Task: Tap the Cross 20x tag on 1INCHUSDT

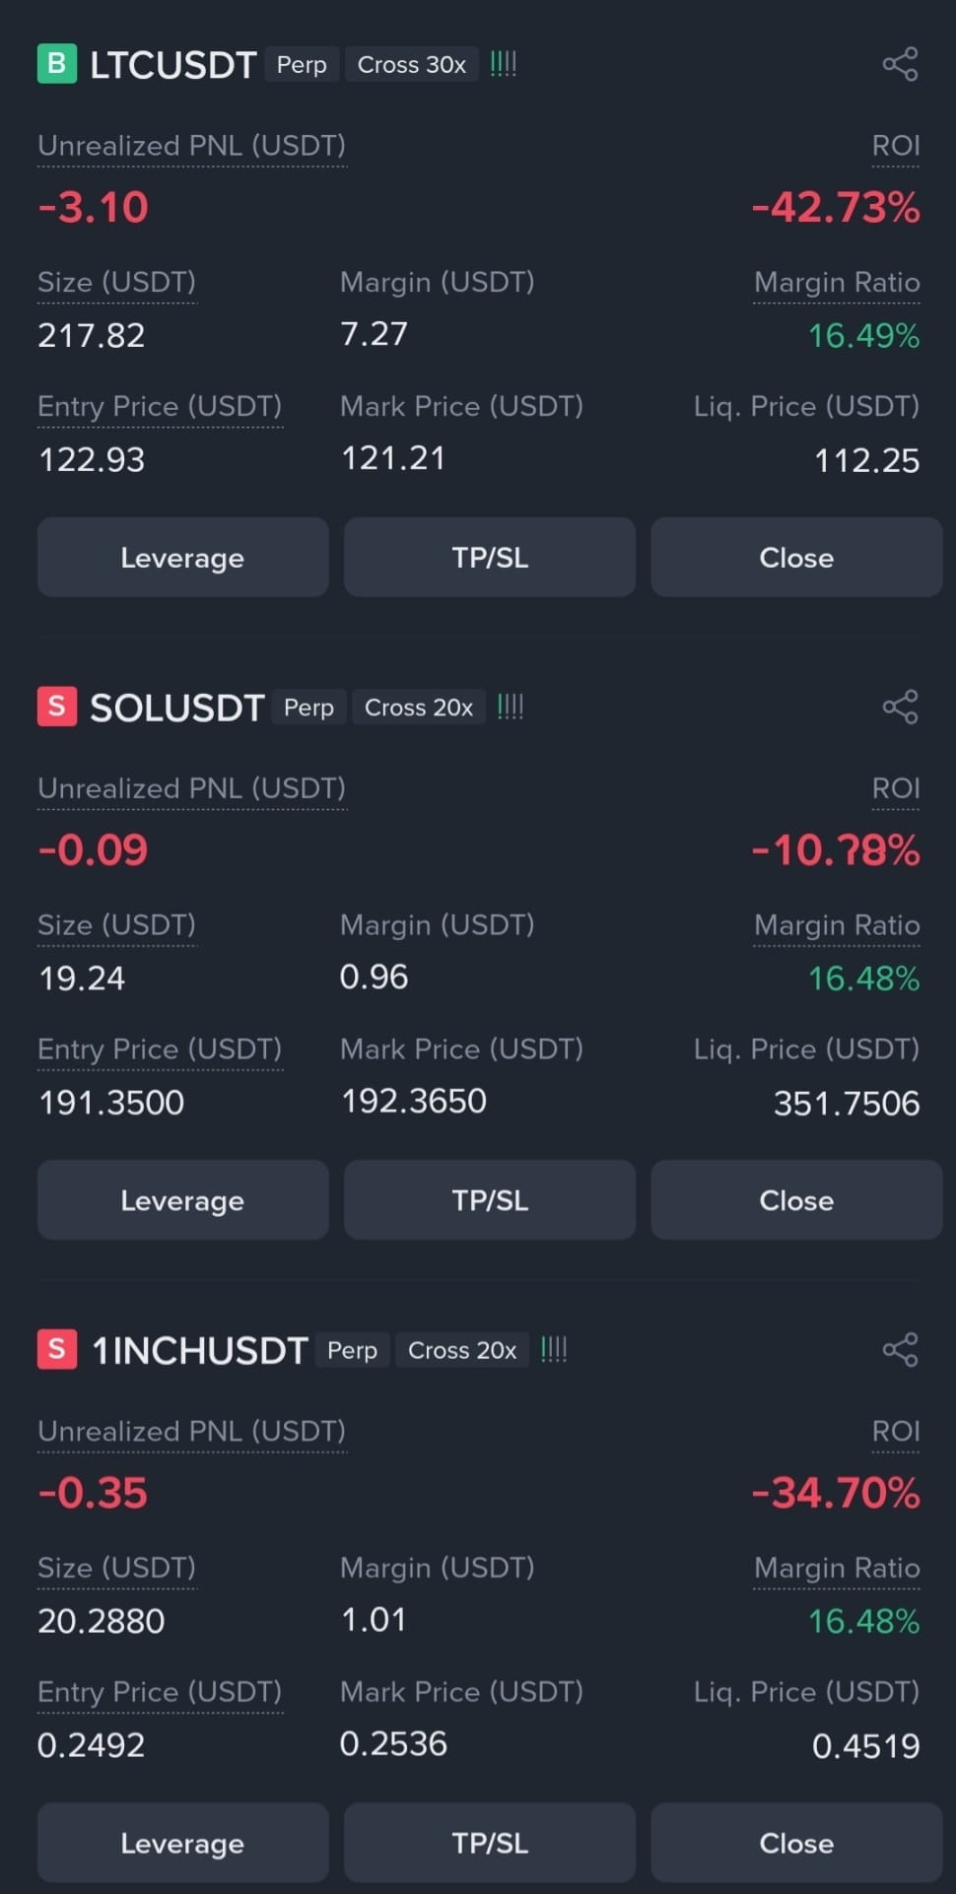Action: pos(462,1349)
